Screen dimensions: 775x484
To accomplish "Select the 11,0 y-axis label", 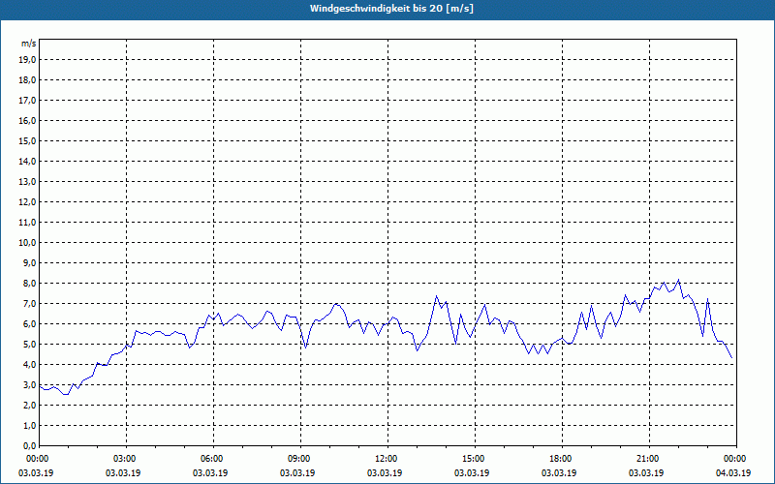I will [x=27, y=223].
